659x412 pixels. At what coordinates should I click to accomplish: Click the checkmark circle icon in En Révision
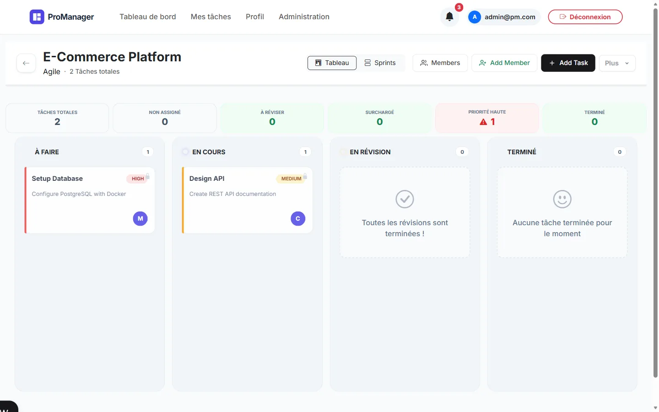[405, 199]
